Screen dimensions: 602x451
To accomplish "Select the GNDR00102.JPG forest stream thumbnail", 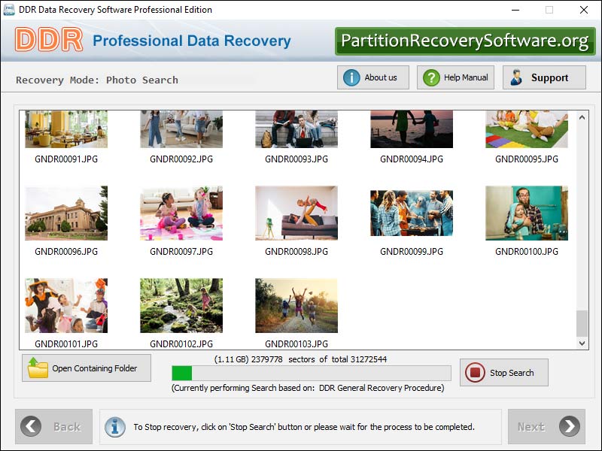I will click(181, 306).
